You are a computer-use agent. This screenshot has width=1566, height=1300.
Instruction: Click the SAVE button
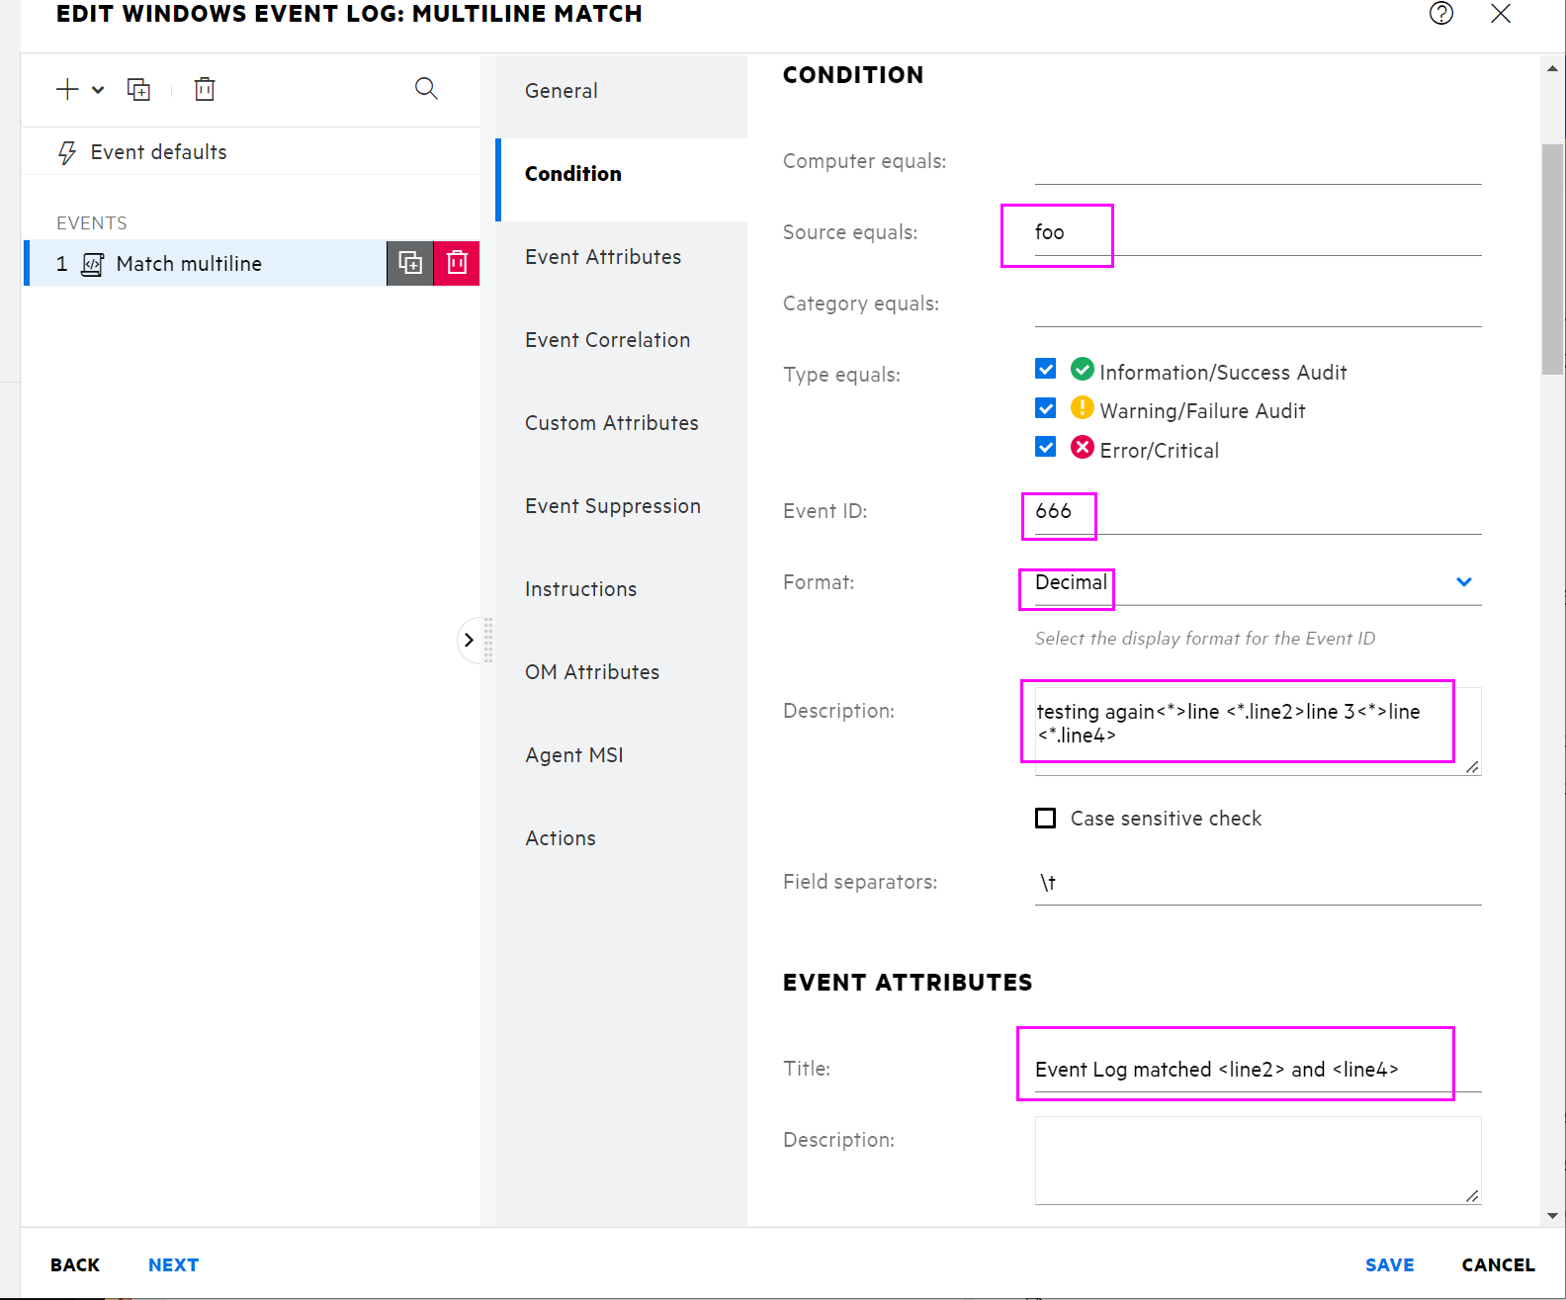point(1389,1265)
